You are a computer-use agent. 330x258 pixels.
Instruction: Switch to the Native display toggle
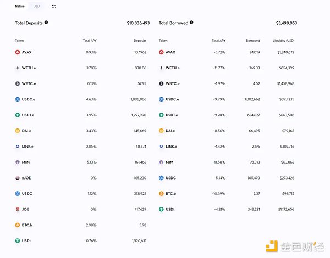point(20,6)
